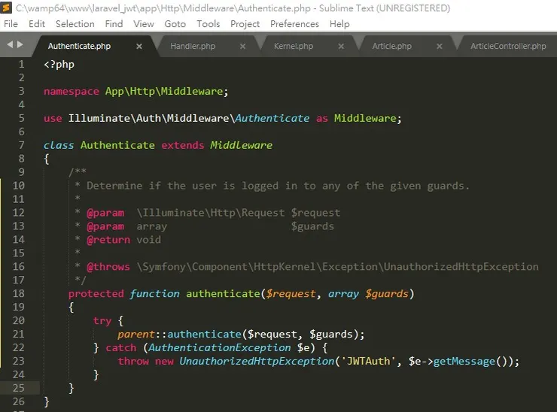Open the File menu
The height and width of the screenshot is (412, 557).
pos(11,24)
